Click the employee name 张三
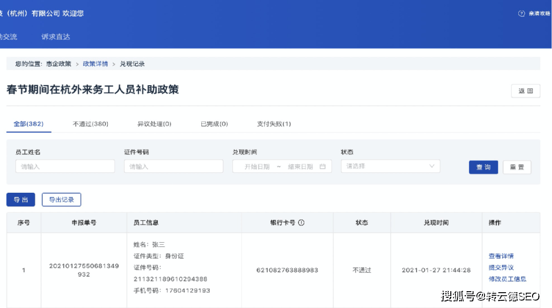The width and height of the screenshot is (552, 308). click(x=158, y=244)
